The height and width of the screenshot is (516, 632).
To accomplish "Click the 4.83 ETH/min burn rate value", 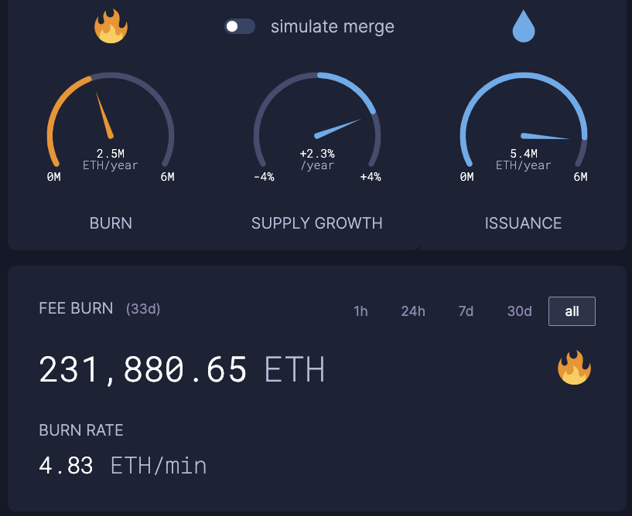I will tap(122, 466).
